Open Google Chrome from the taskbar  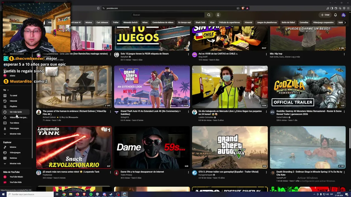(x=64, y=194)
